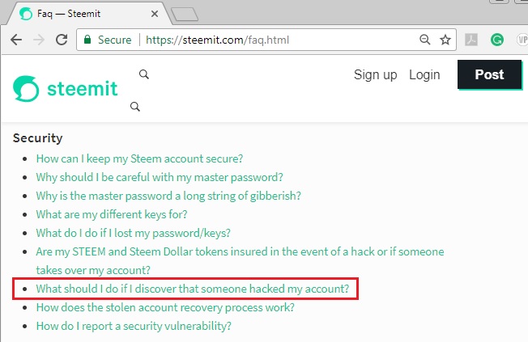Image resolution: width=528 pixels, height=342 pixels.
Task: Bookmark this page with the star icon
Action: [445, 40]
